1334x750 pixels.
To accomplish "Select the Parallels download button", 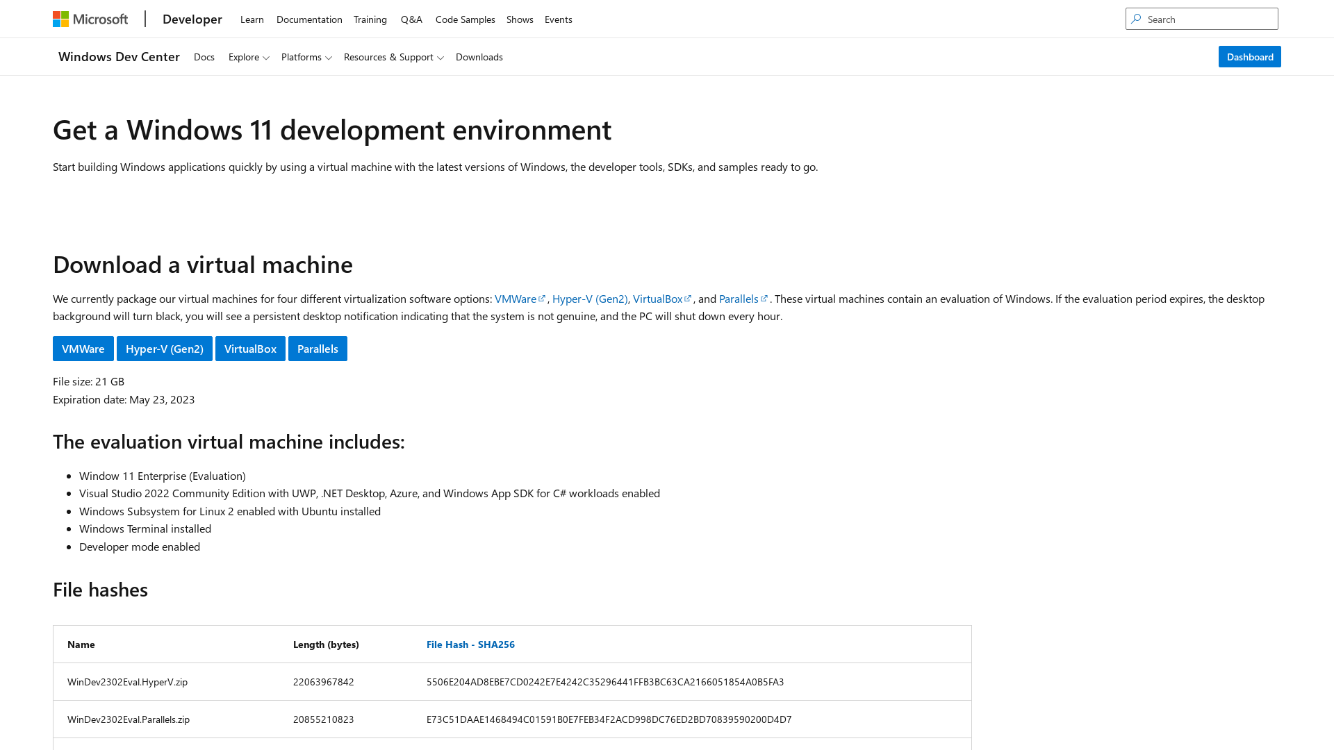I will [318, 348].
